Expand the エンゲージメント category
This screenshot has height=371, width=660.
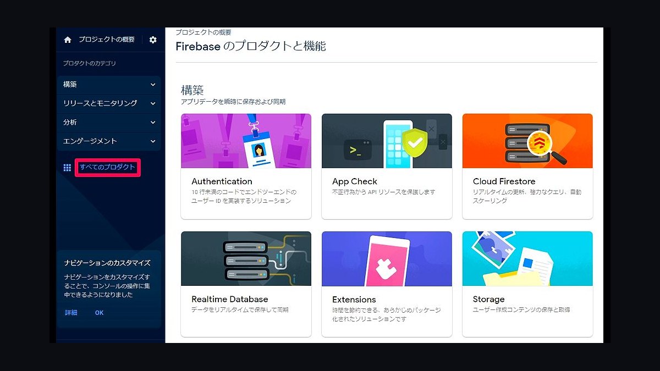click(x=109, y=141)
